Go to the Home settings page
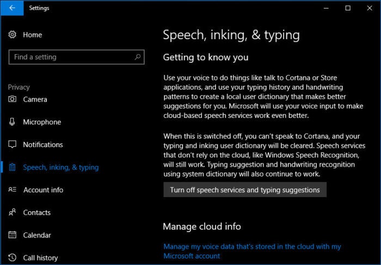This screenshot has width=381, height=265. (32, 35)
